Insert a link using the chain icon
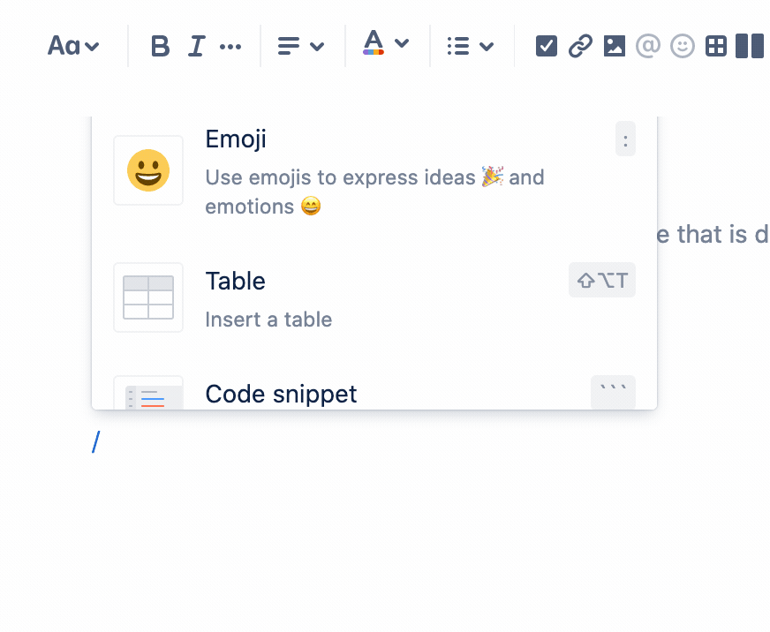Image resolution: width=770 pixels, height=632 pixels. click(x=580, y=46)
